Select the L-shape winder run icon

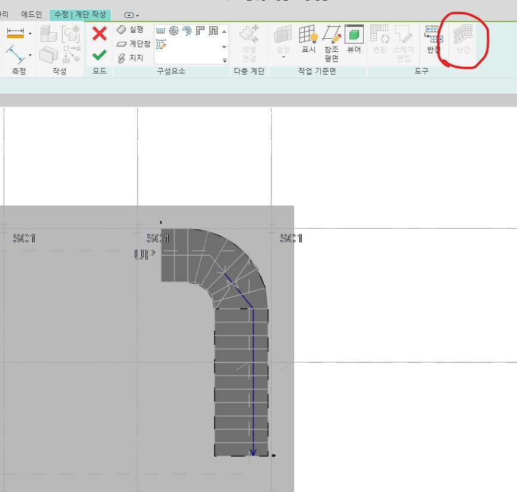[200, 30]
